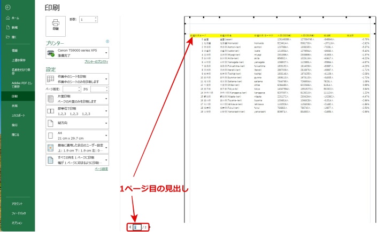The height and width of the screenshot is (232, 385).
Task: Click the large 印刷 printer button
Action: (56, 26)
